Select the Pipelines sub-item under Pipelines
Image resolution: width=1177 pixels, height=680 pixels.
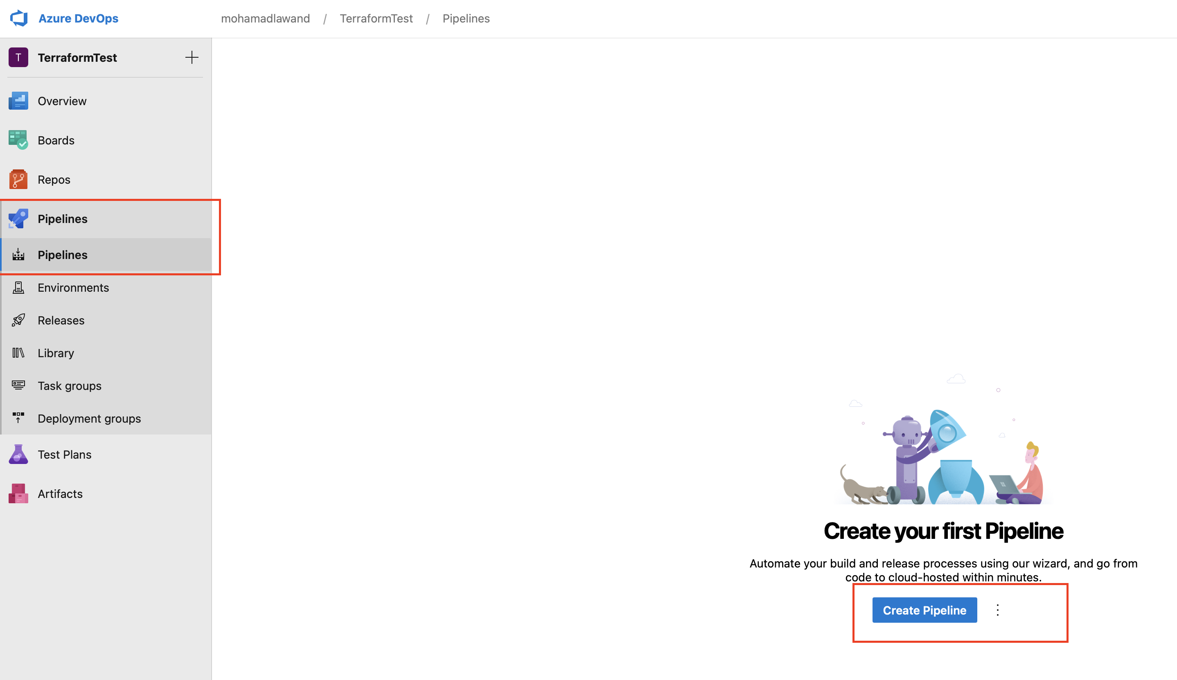tap(63, 255)
